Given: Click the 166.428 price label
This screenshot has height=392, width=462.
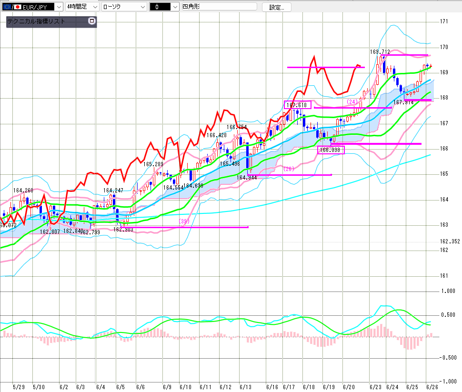Looking at the screenshot, I should (x=217, y=135).
